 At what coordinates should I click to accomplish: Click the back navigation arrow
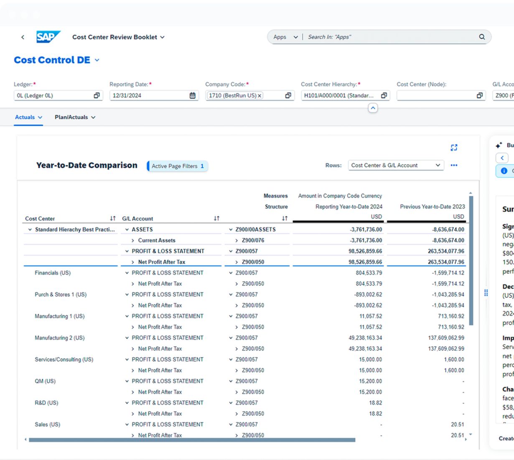[x=23, y=37]
